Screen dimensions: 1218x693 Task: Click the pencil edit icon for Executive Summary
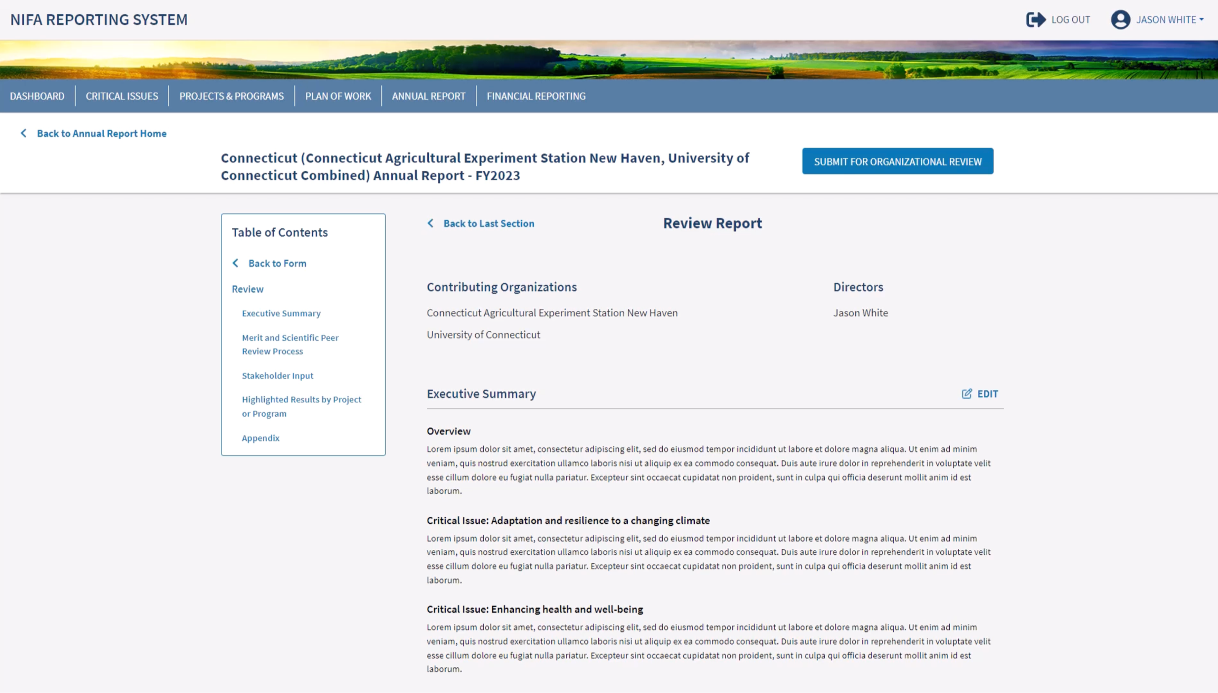coord(966,393)
